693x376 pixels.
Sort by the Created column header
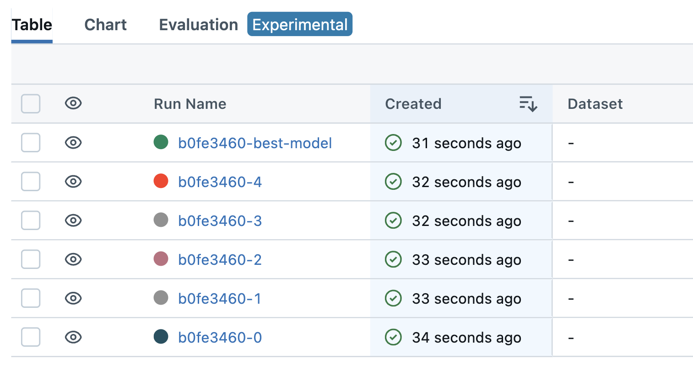(413, 104)
